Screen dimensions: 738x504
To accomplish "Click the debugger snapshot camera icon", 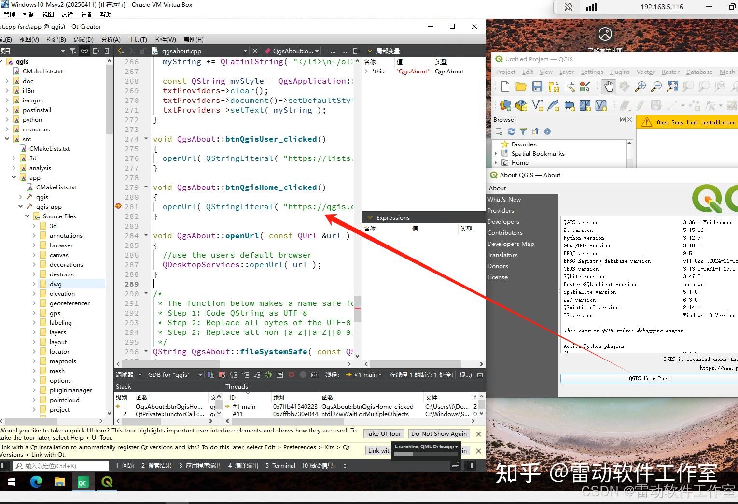I will [315, 374].
